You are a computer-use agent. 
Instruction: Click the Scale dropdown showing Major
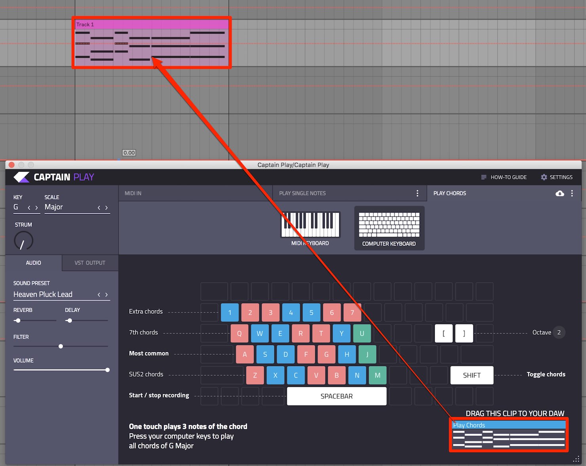(77, 207)
